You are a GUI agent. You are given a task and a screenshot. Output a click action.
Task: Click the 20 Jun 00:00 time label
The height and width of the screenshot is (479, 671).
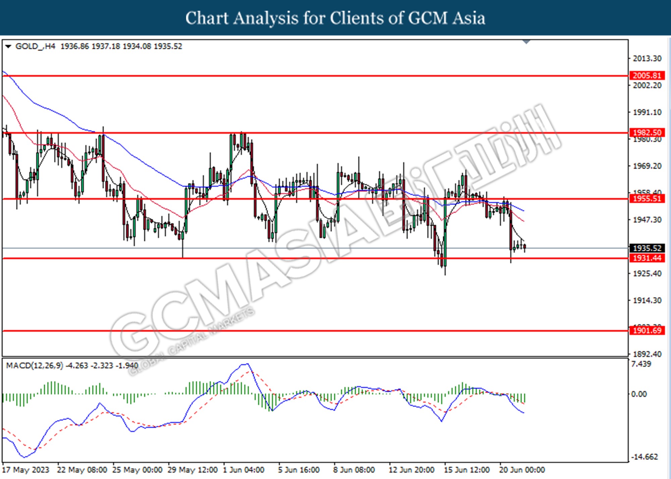click(522, 470)
